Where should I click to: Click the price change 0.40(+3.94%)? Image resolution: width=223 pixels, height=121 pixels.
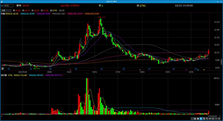coord(70,5)
